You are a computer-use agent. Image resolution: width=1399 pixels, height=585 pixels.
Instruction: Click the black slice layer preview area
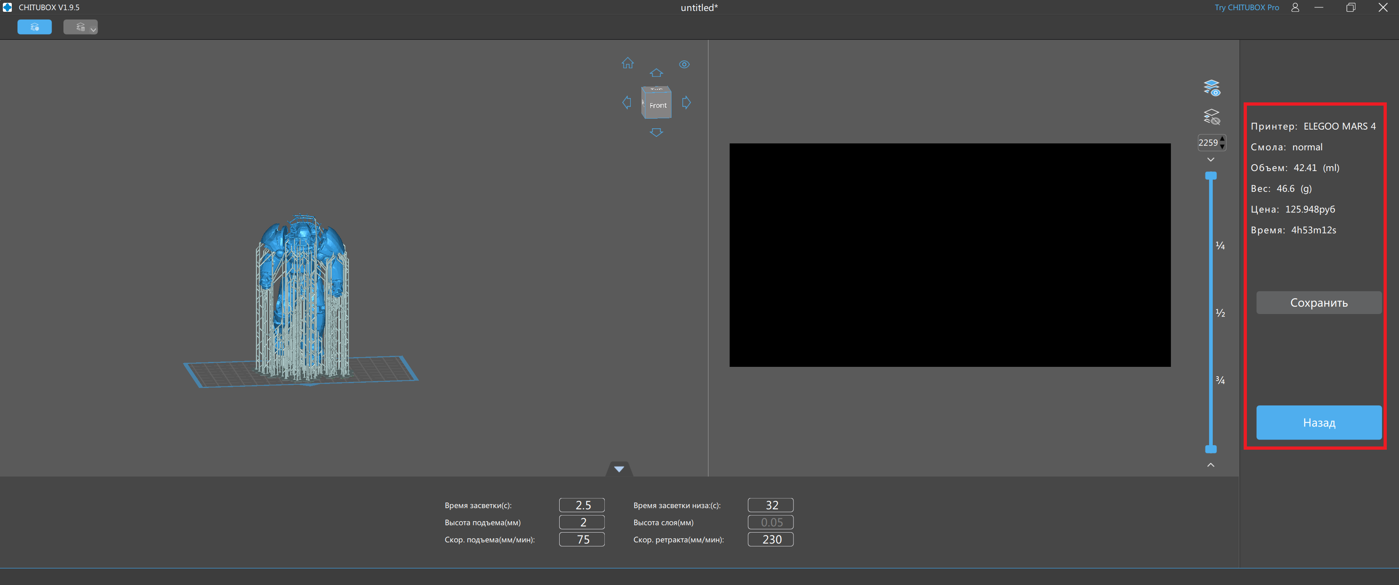(950, 255)
